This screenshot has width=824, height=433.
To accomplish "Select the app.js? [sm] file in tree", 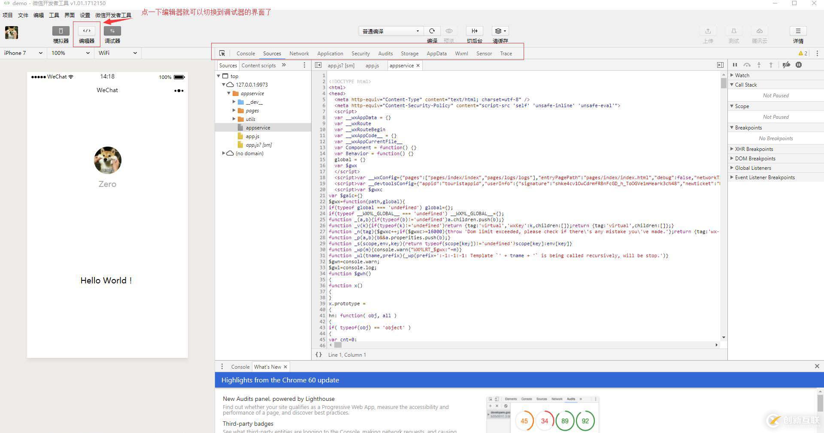I will pos(259,144).
